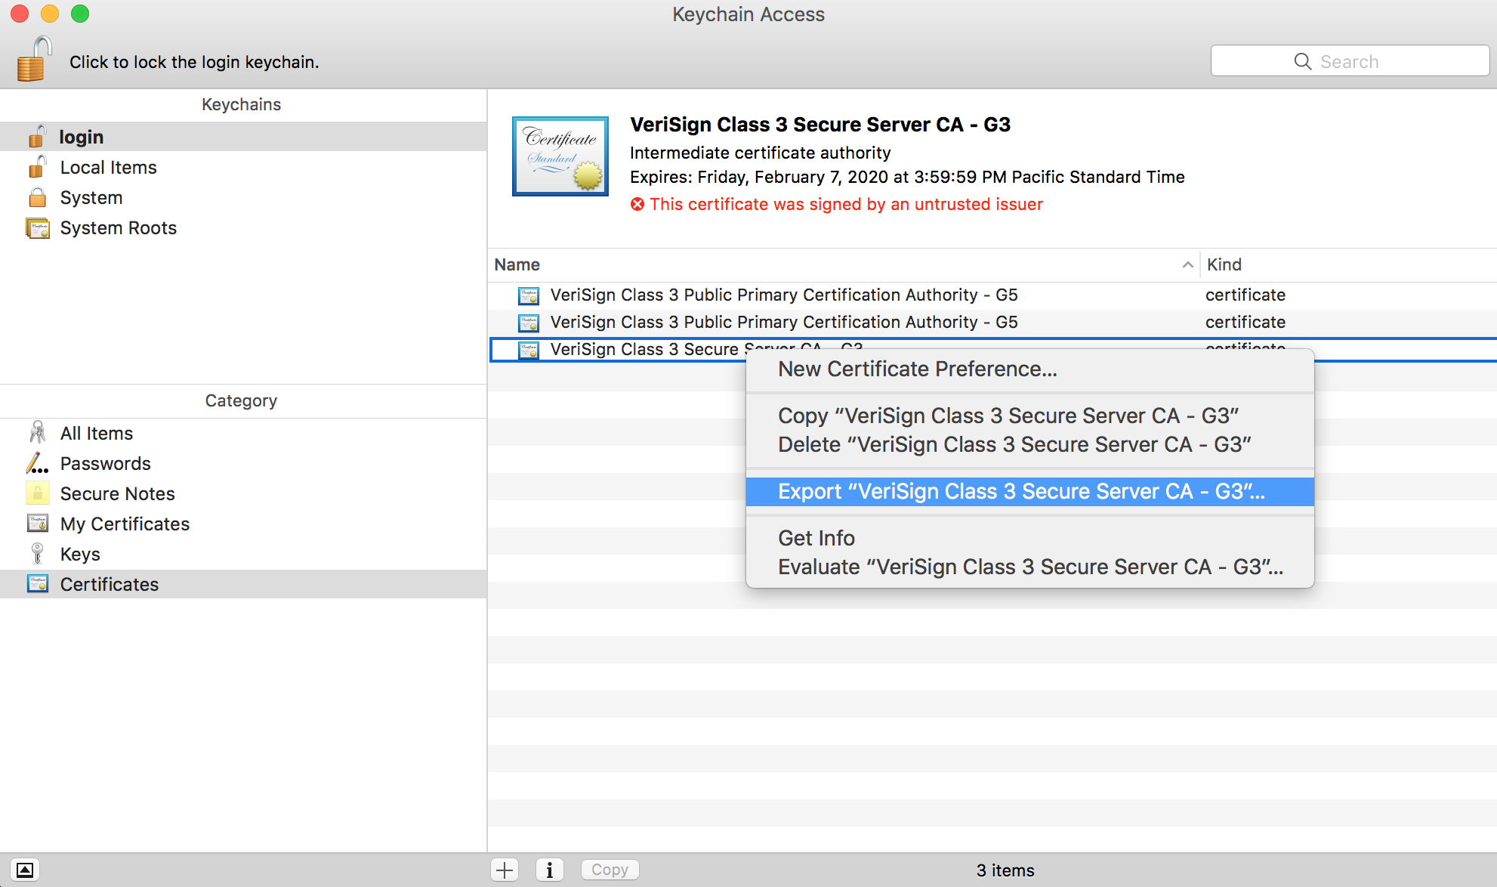Click the large Certificate Standard thumbnail
This screenshot has width=1497, height=887.
click(560, 156)
